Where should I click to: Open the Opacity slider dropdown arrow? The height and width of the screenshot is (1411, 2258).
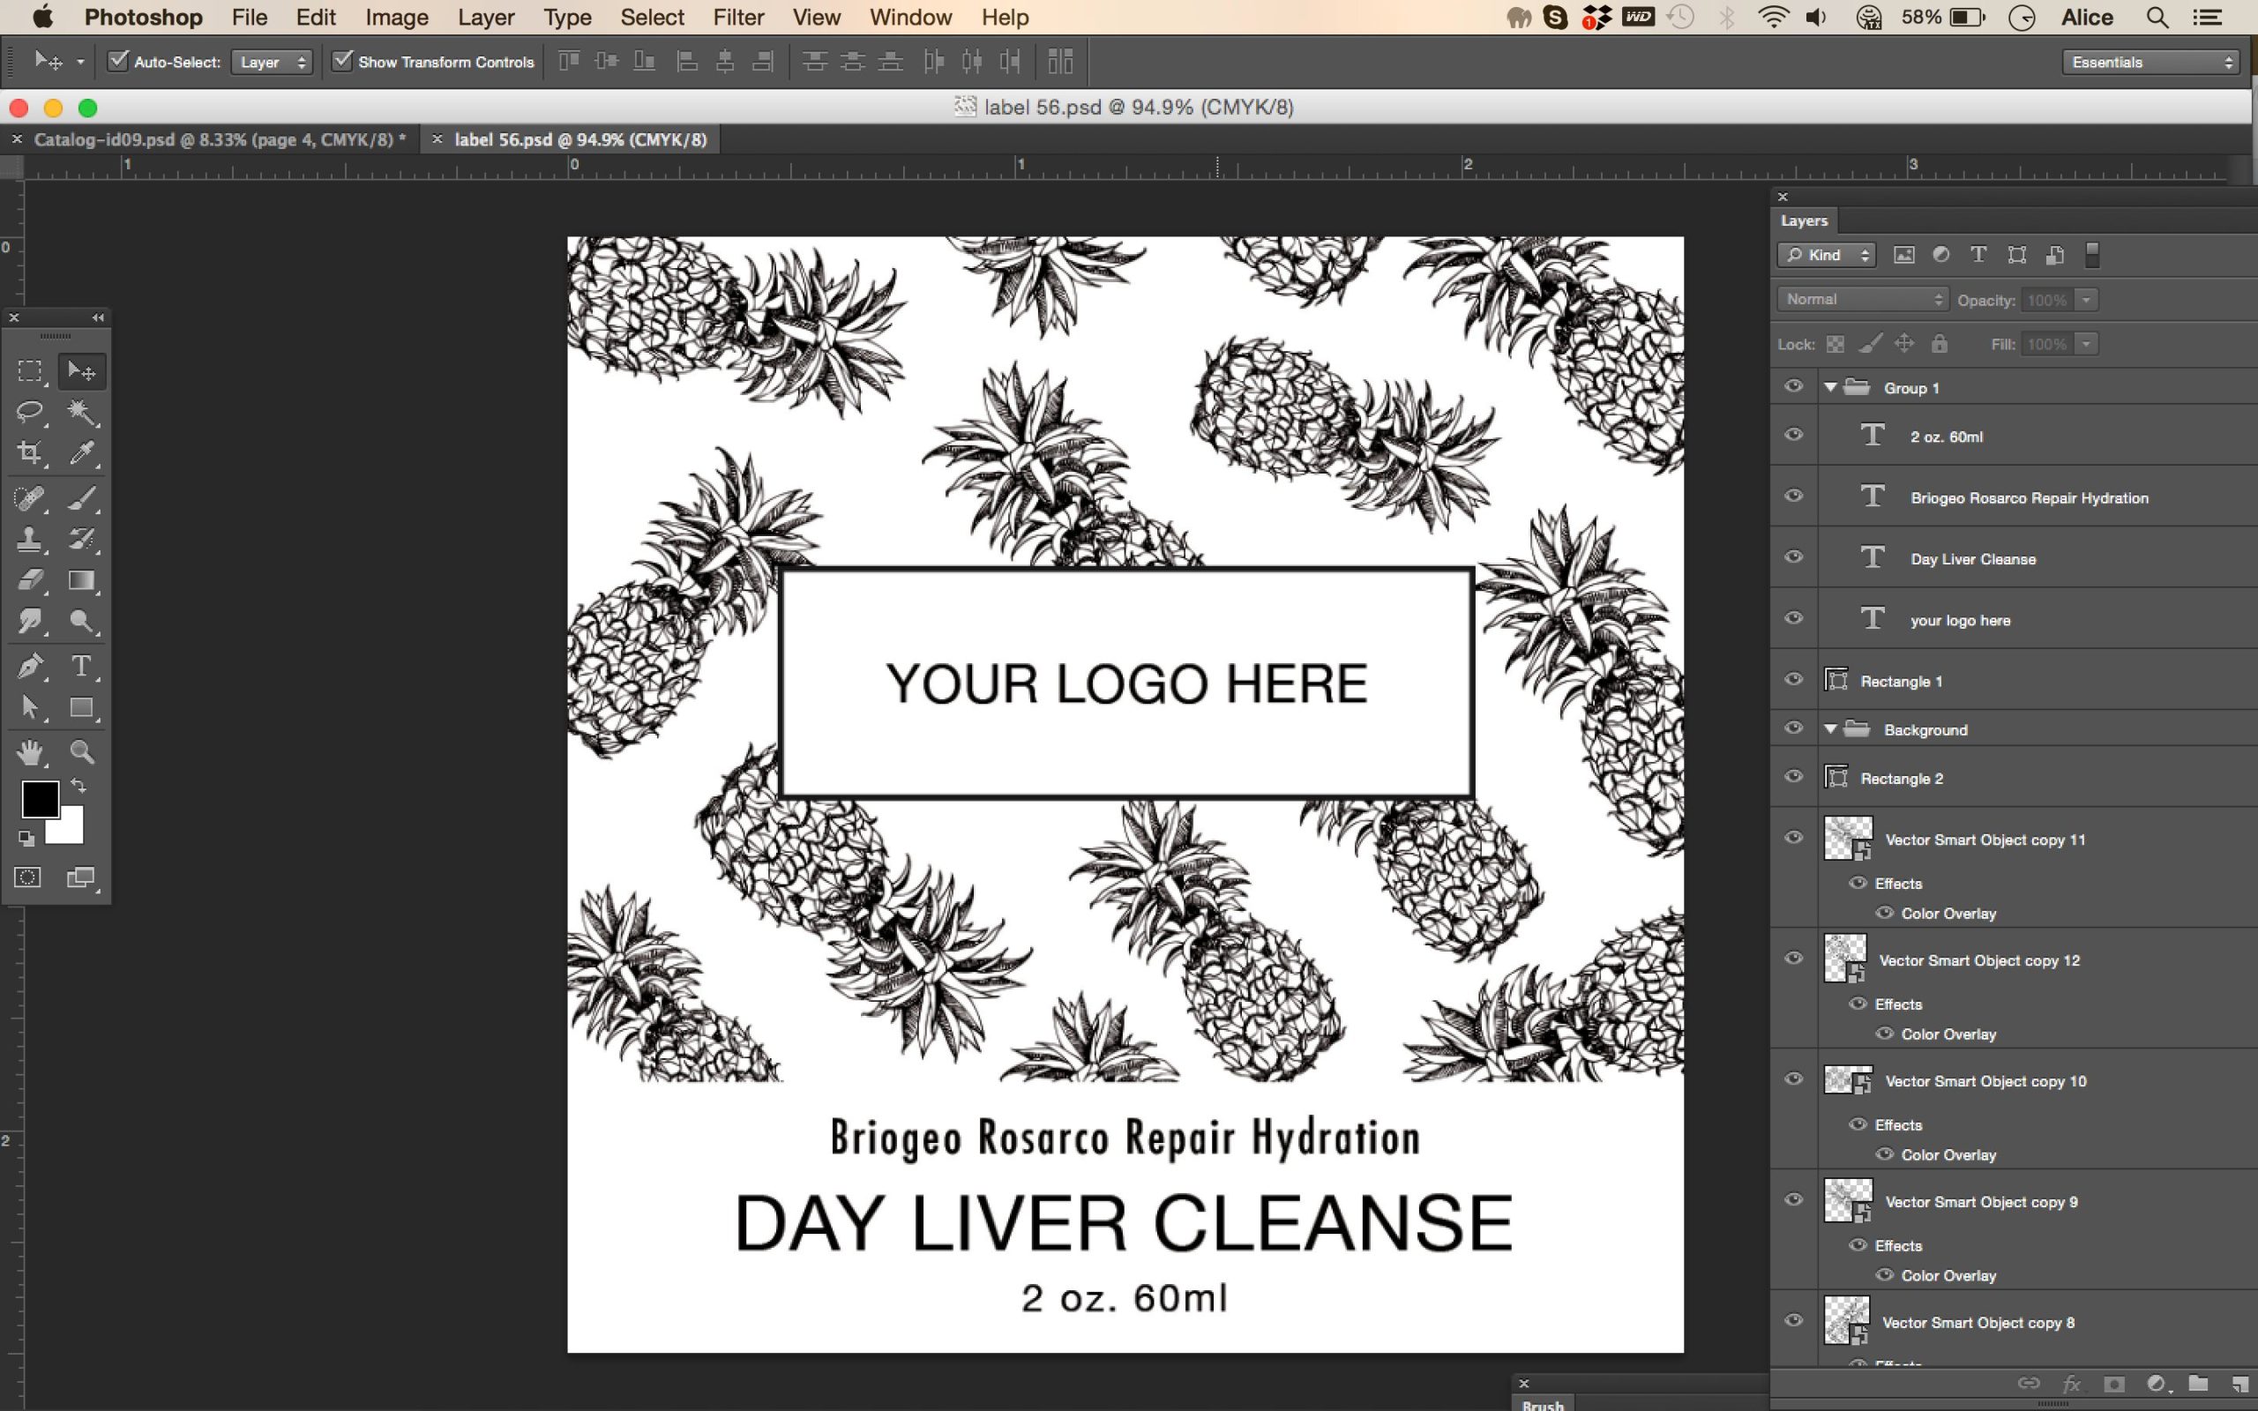coord(2086,300)
